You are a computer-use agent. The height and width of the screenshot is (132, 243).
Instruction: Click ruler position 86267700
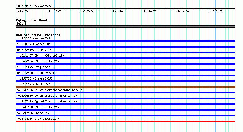(x=151, y=11)
